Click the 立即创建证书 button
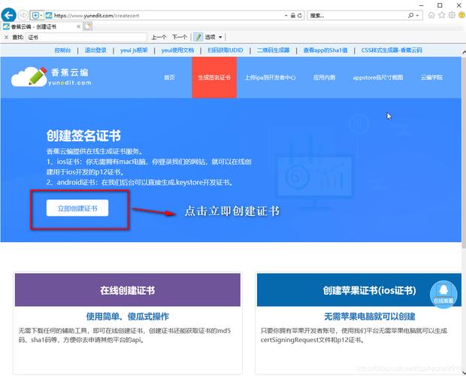 77,208
